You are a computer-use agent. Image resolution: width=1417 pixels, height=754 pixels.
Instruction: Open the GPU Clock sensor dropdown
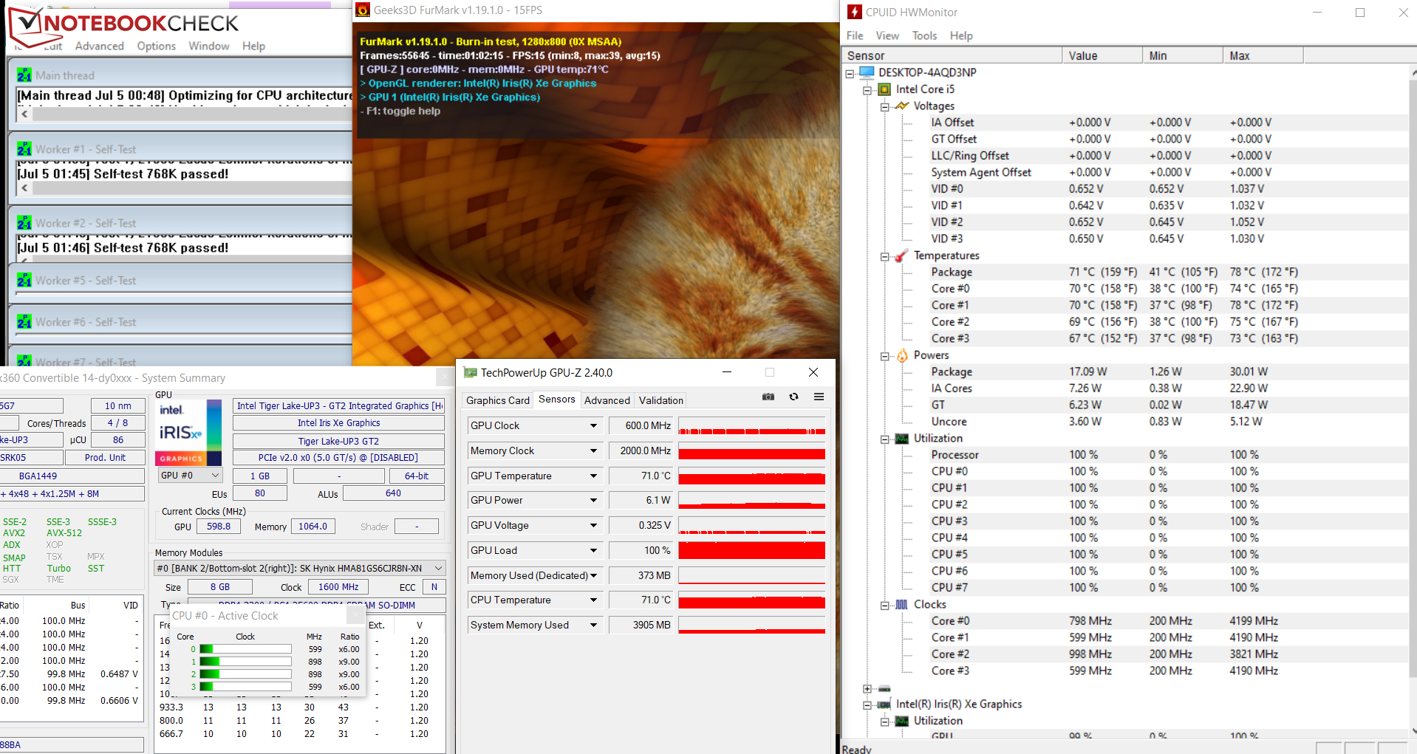pyautogui.click(x=593, y=425)
